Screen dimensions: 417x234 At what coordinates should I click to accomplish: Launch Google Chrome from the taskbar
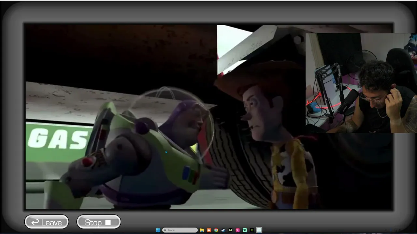click(x=216, y=230)
